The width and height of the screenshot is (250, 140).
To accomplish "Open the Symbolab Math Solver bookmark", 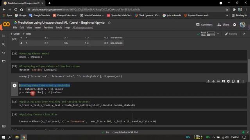I will point(120,16).
